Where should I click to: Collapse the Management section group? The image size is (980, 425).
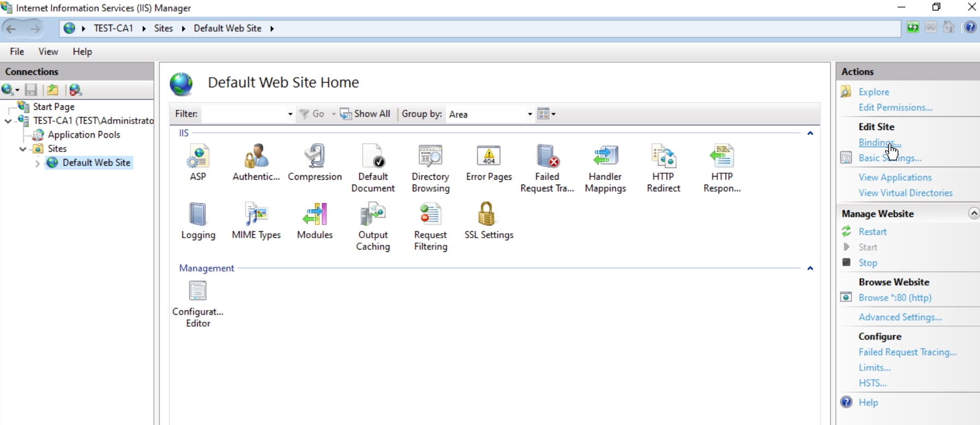(x=810, y=268)
